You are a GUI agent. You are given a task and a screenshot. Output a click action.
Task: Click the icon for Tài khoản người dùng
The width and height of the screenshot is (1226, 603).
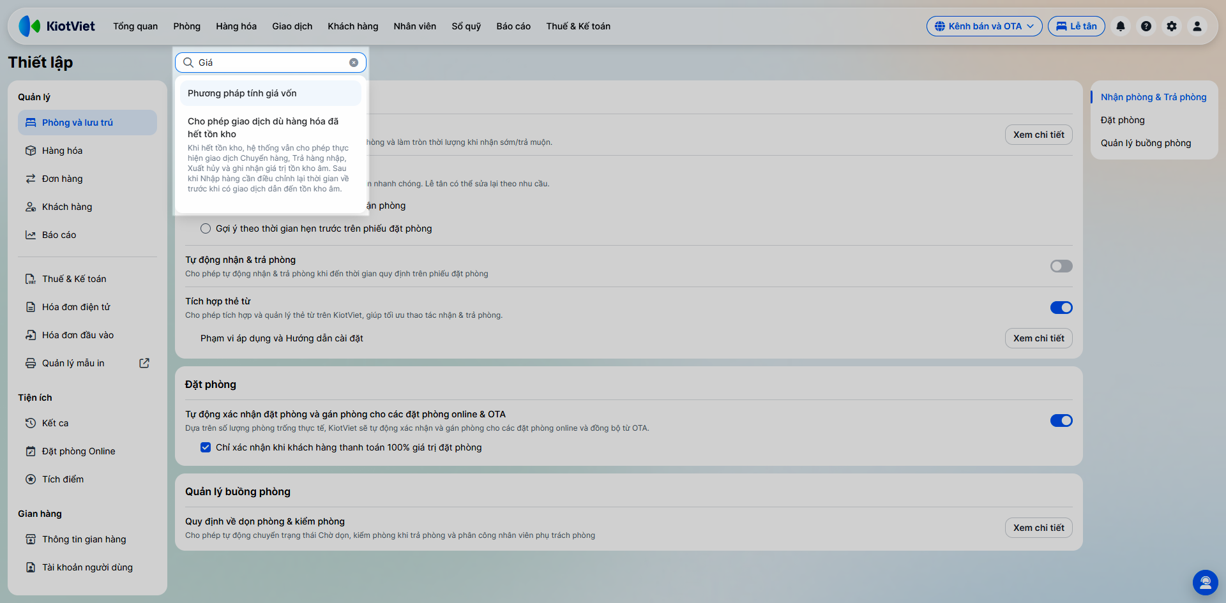(31, 567)
